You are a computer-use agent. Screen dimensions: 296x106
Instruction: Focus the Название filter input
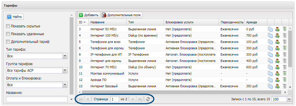(x=37, y=99)
